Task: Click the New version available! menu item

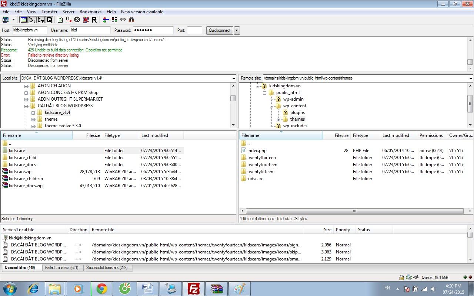Action: [143, 12]
